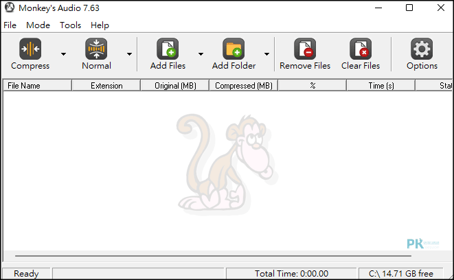This screenshot has width=454, height=280.
Task: Open the File menu
Action: tap(10, 25)
